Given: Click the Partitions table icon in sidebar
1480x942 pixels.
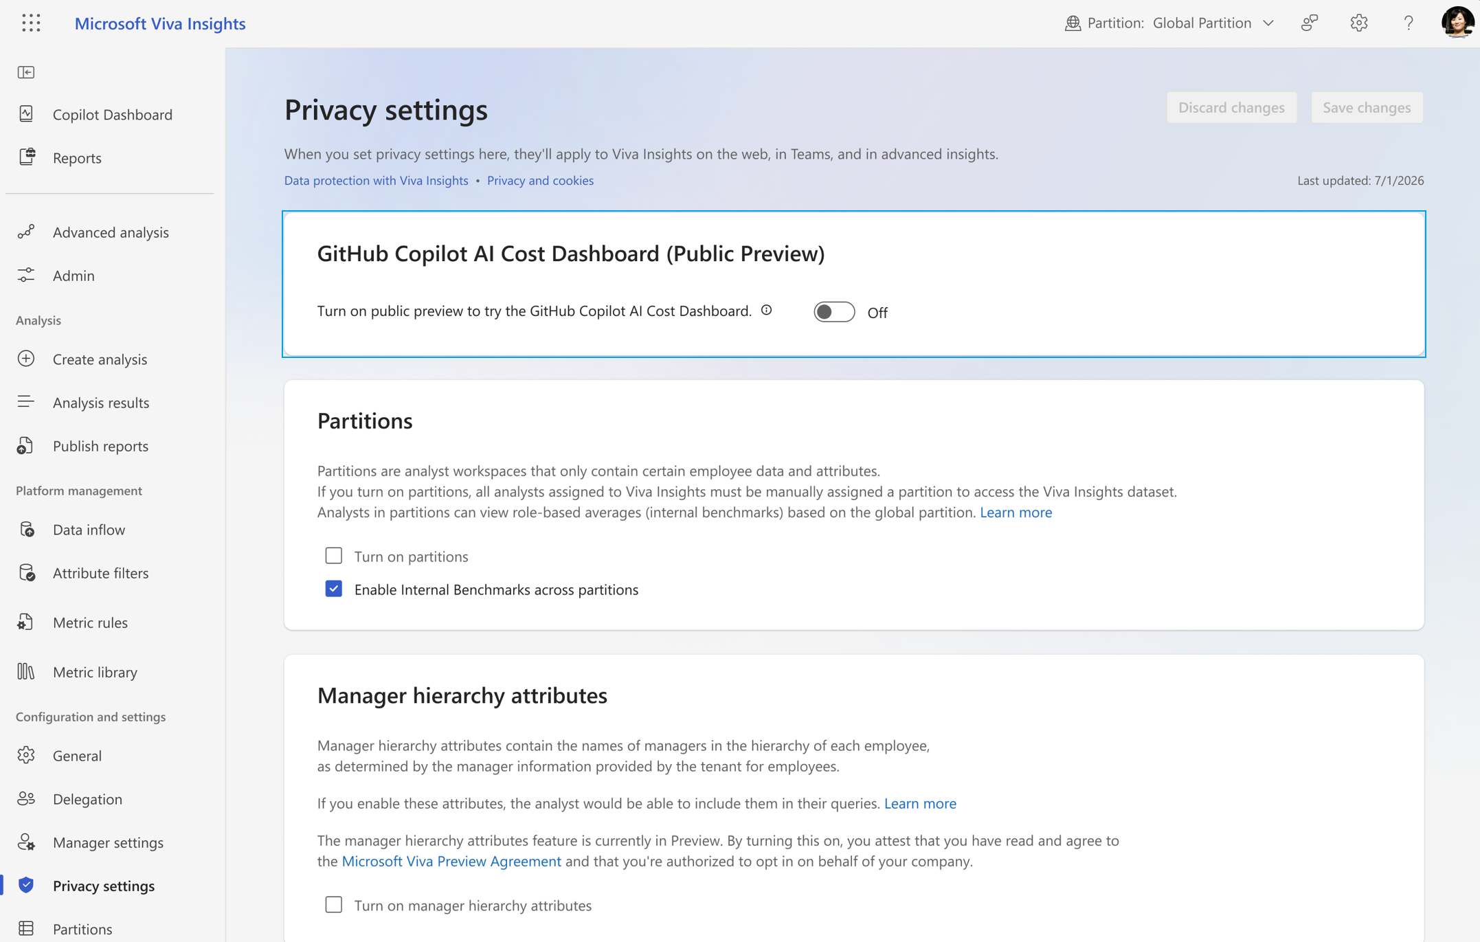Looking at the screenshot, I should click(x=26, y=928).
